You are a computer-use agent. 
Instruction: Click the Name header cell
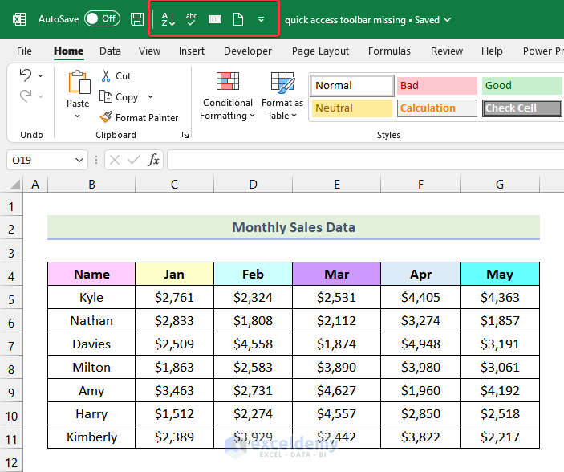[91, 274]
